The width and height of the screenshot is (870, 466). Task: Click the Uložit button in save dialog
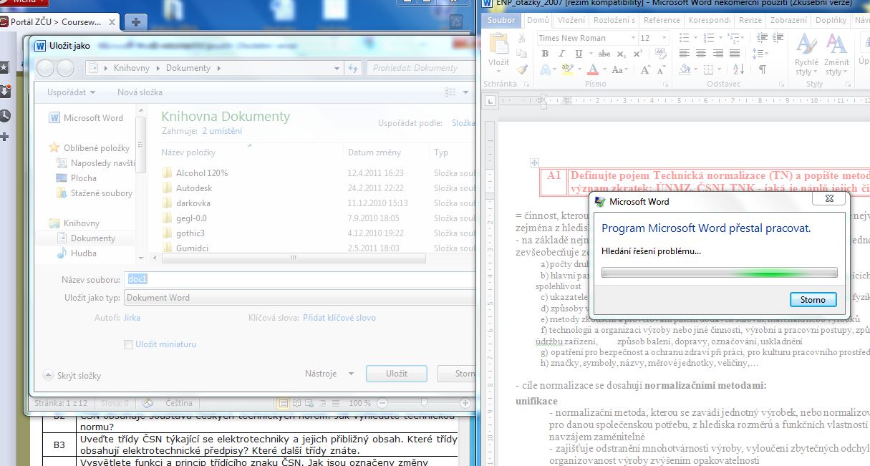tap(396, 374)
